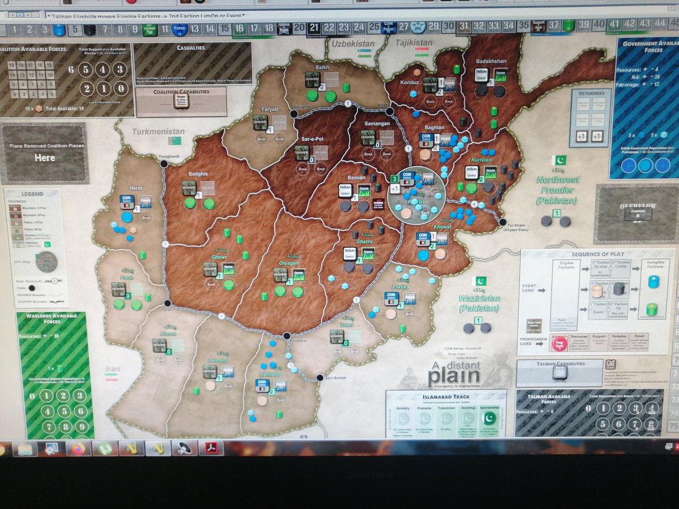Select the Samangan Uncontrolled marker
The image size is (679, 509).
[368, 137]
